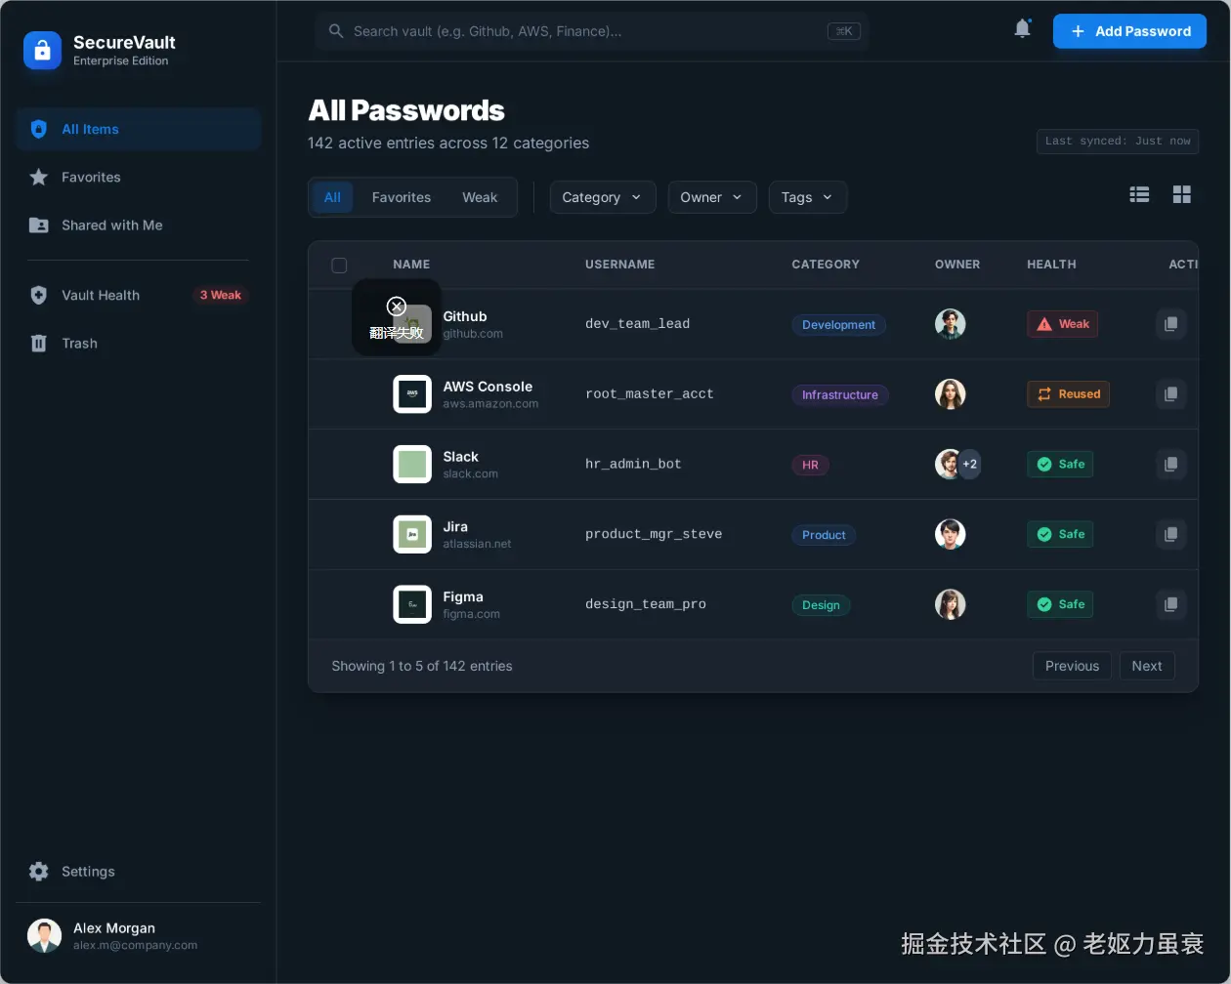This screenshot has width=1231, height=984.
Task: Click the Shared with Me folder icon
Action: (39, 225)
